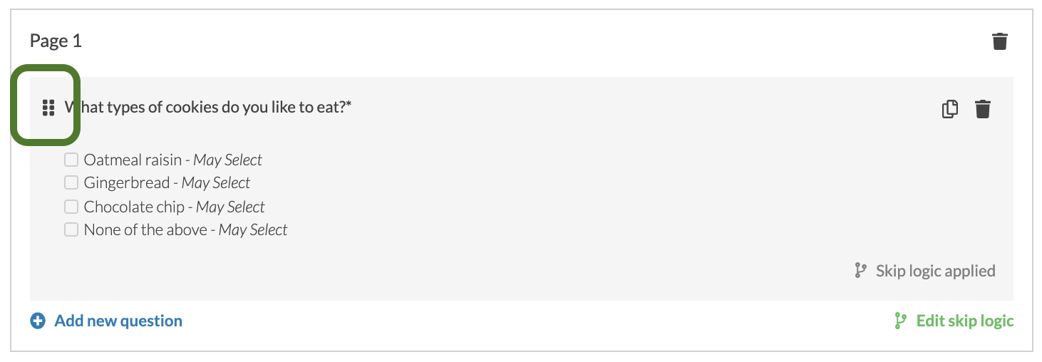This screenshot has width=1042, height=362.
Task: Delete the cookies question using its trash icon
Action: pos(983,109)
